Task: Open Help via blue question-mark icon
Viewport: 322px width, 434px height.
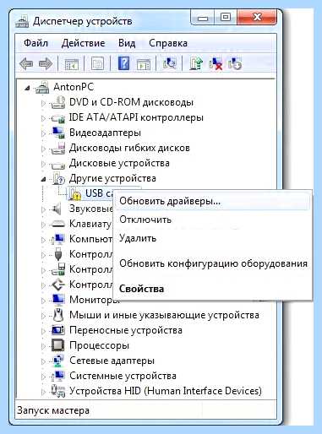Action: coord(123,63)
